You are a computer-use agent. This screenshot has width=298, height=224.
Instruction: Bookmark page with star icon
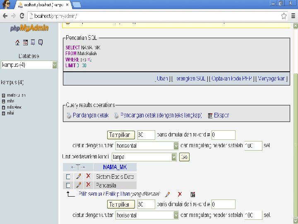pyautogui.click(x=284, y=16)
